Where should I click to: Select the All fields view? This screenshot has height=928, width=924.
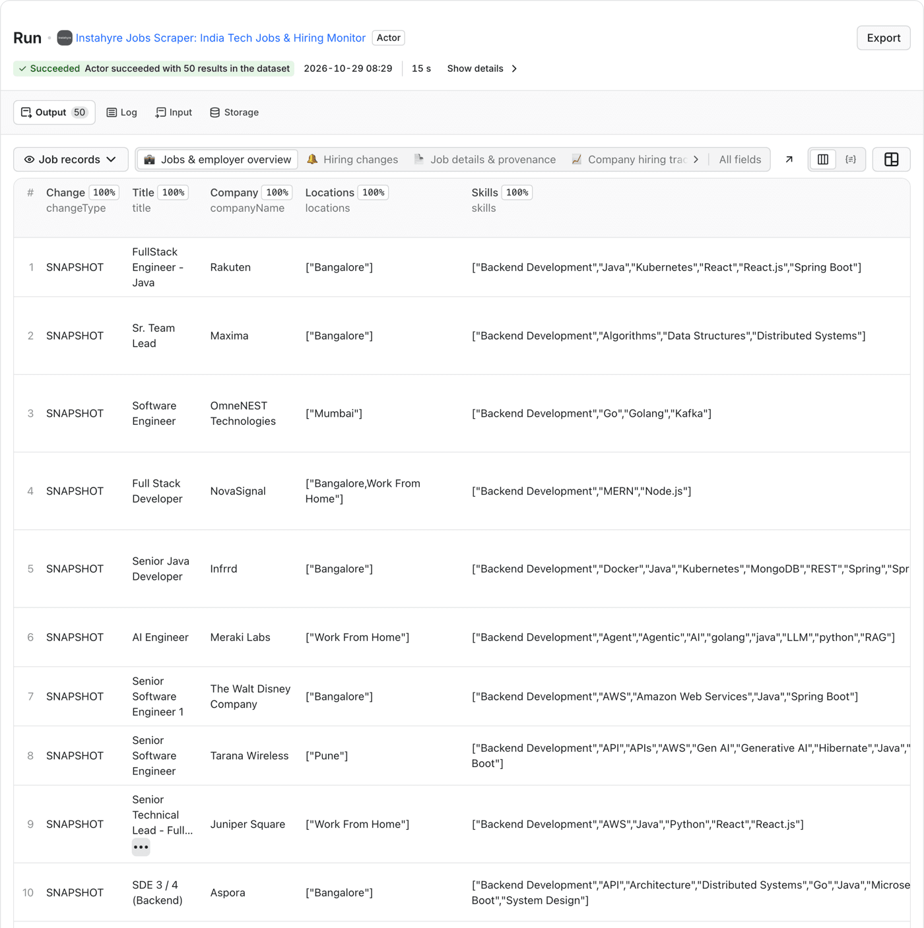point(740,160)
